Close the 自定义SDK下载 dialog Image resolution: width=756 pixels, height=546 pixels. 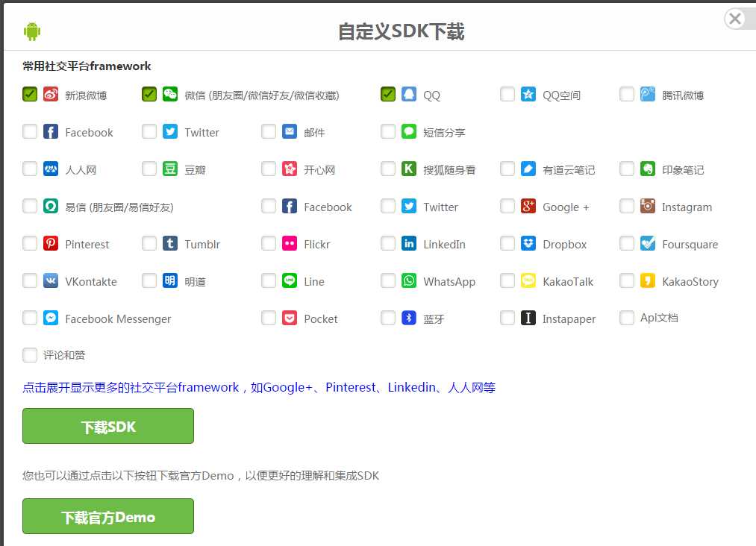pyautogui.click(x=735, y=19)
